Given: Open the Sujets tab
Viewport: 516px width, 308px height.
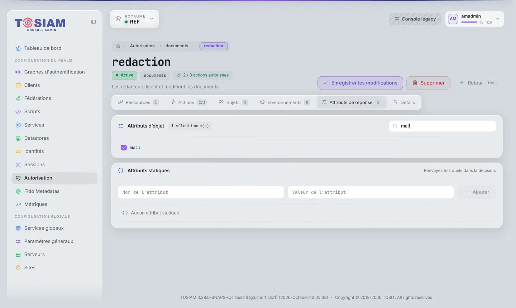Looking at the screenshot, I should [x=233, y=102].
